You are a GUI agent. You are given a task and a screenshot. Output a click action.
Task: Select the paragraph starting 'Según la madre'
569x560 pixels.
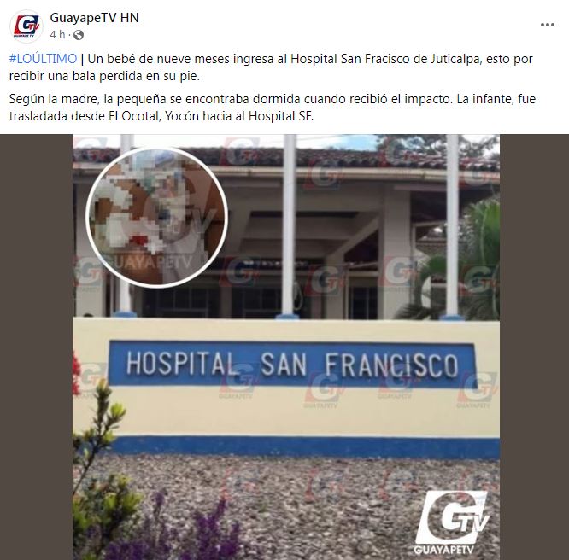(273, 108)
